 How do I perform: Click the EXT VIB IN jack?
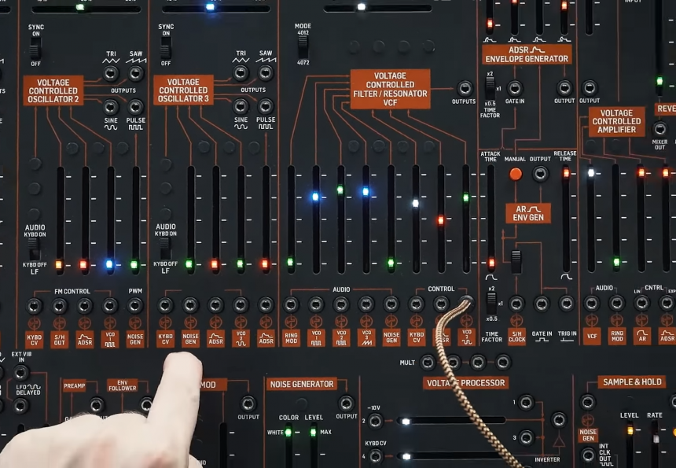pos(20,372)
